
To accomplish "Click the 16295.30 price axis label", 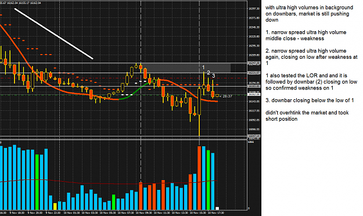I will click(x=254, y=46).
